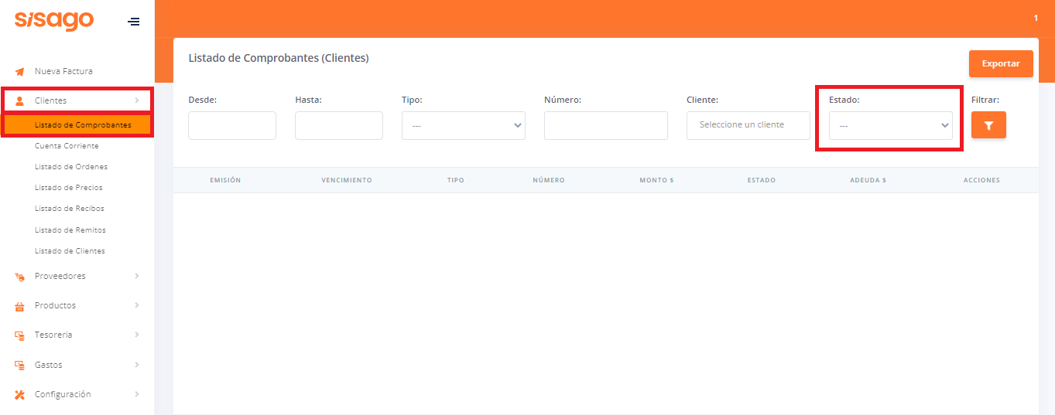Open the Tipo dropdown
The width and height of the screenshot is (1055, 415).
click(463, 126)
